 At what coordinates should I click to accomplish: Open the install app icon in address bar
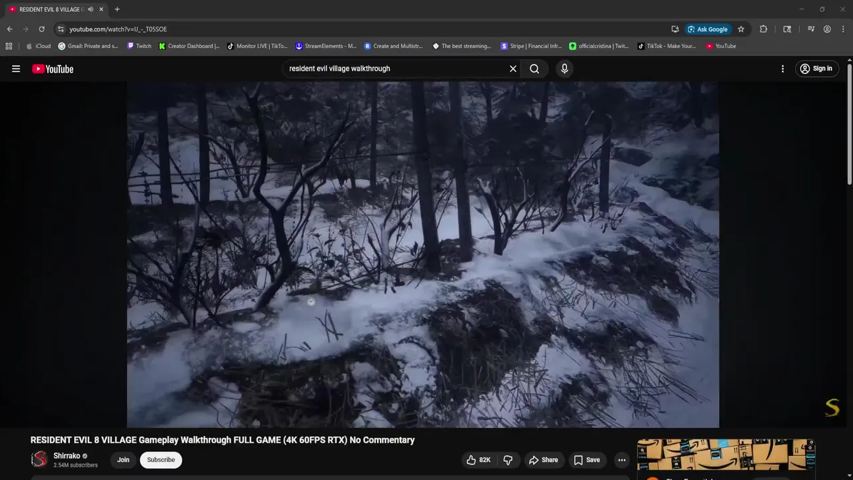click(675, 29)
